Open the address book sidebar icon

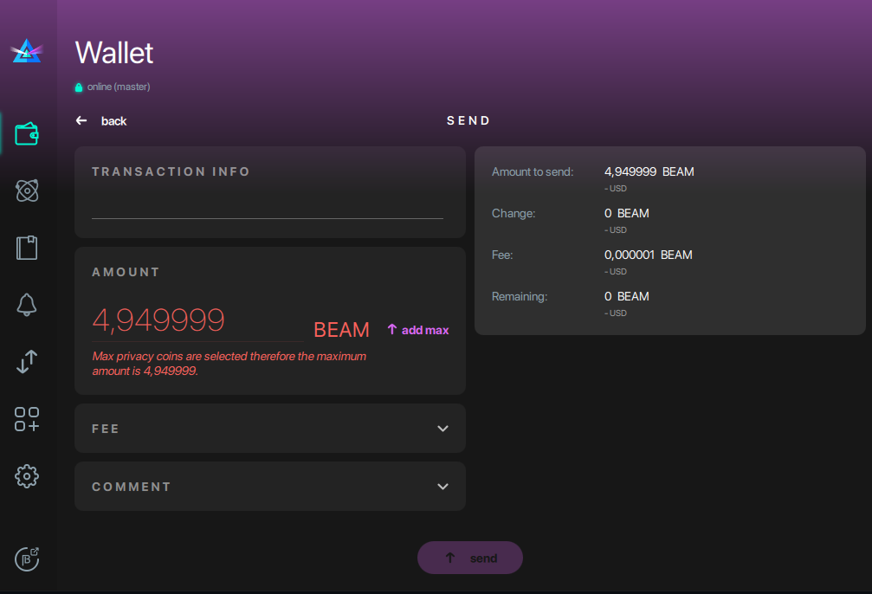click(x=27, y=248)
